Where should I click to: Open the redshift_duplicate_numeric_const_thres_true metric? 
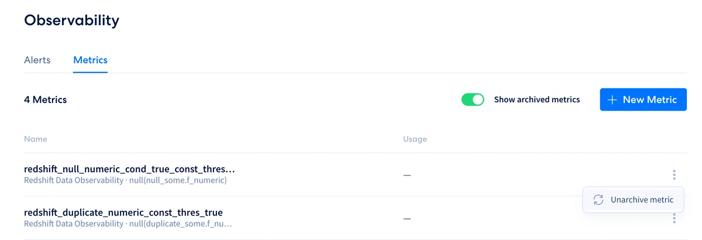123,212
